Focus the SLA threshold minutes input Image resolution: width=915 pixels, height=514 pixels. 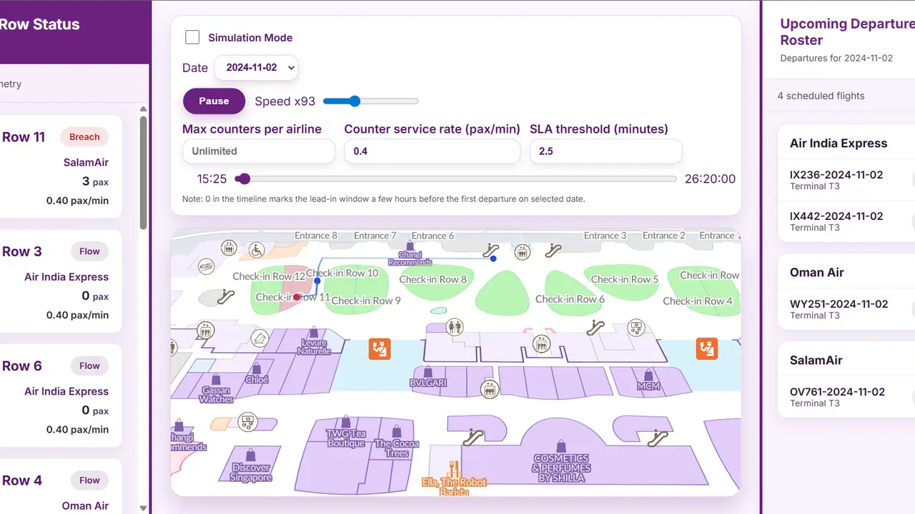pyautogui.click(x=605, y=151)
